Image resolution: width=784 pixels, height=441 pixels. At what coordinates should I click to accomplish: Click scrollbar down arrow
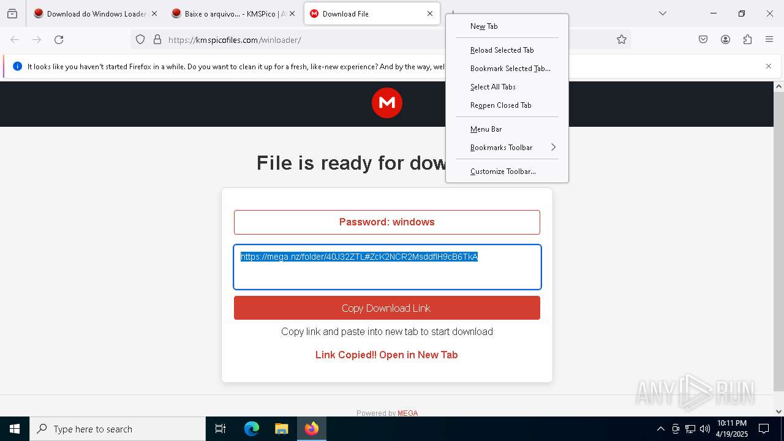tap(779, 412)
